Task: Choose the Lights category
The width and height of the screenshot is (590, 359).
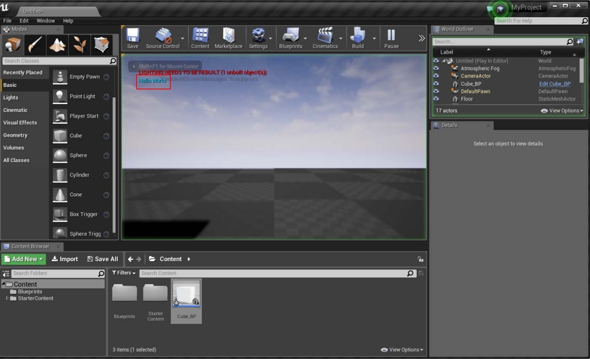Action: point(10,98)
